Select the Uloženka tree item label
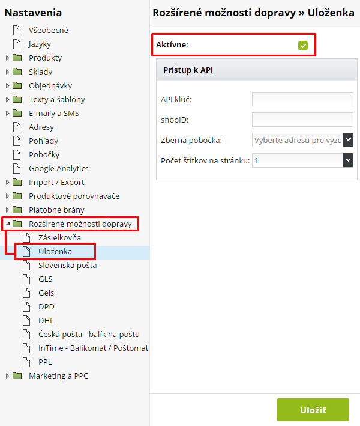Screen dimensions: 360x426 [55, 251]
